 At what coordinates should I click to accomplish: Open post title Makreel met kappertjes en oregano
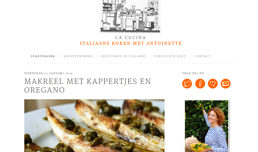coord(88,86)
